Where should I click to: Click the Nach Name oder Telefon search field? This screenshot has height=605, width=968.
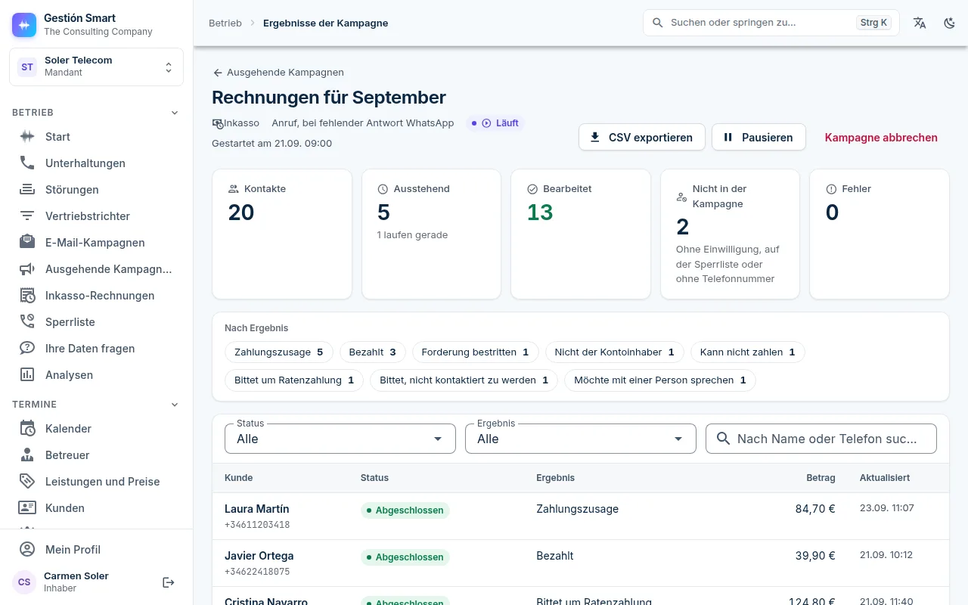point(821,439)
